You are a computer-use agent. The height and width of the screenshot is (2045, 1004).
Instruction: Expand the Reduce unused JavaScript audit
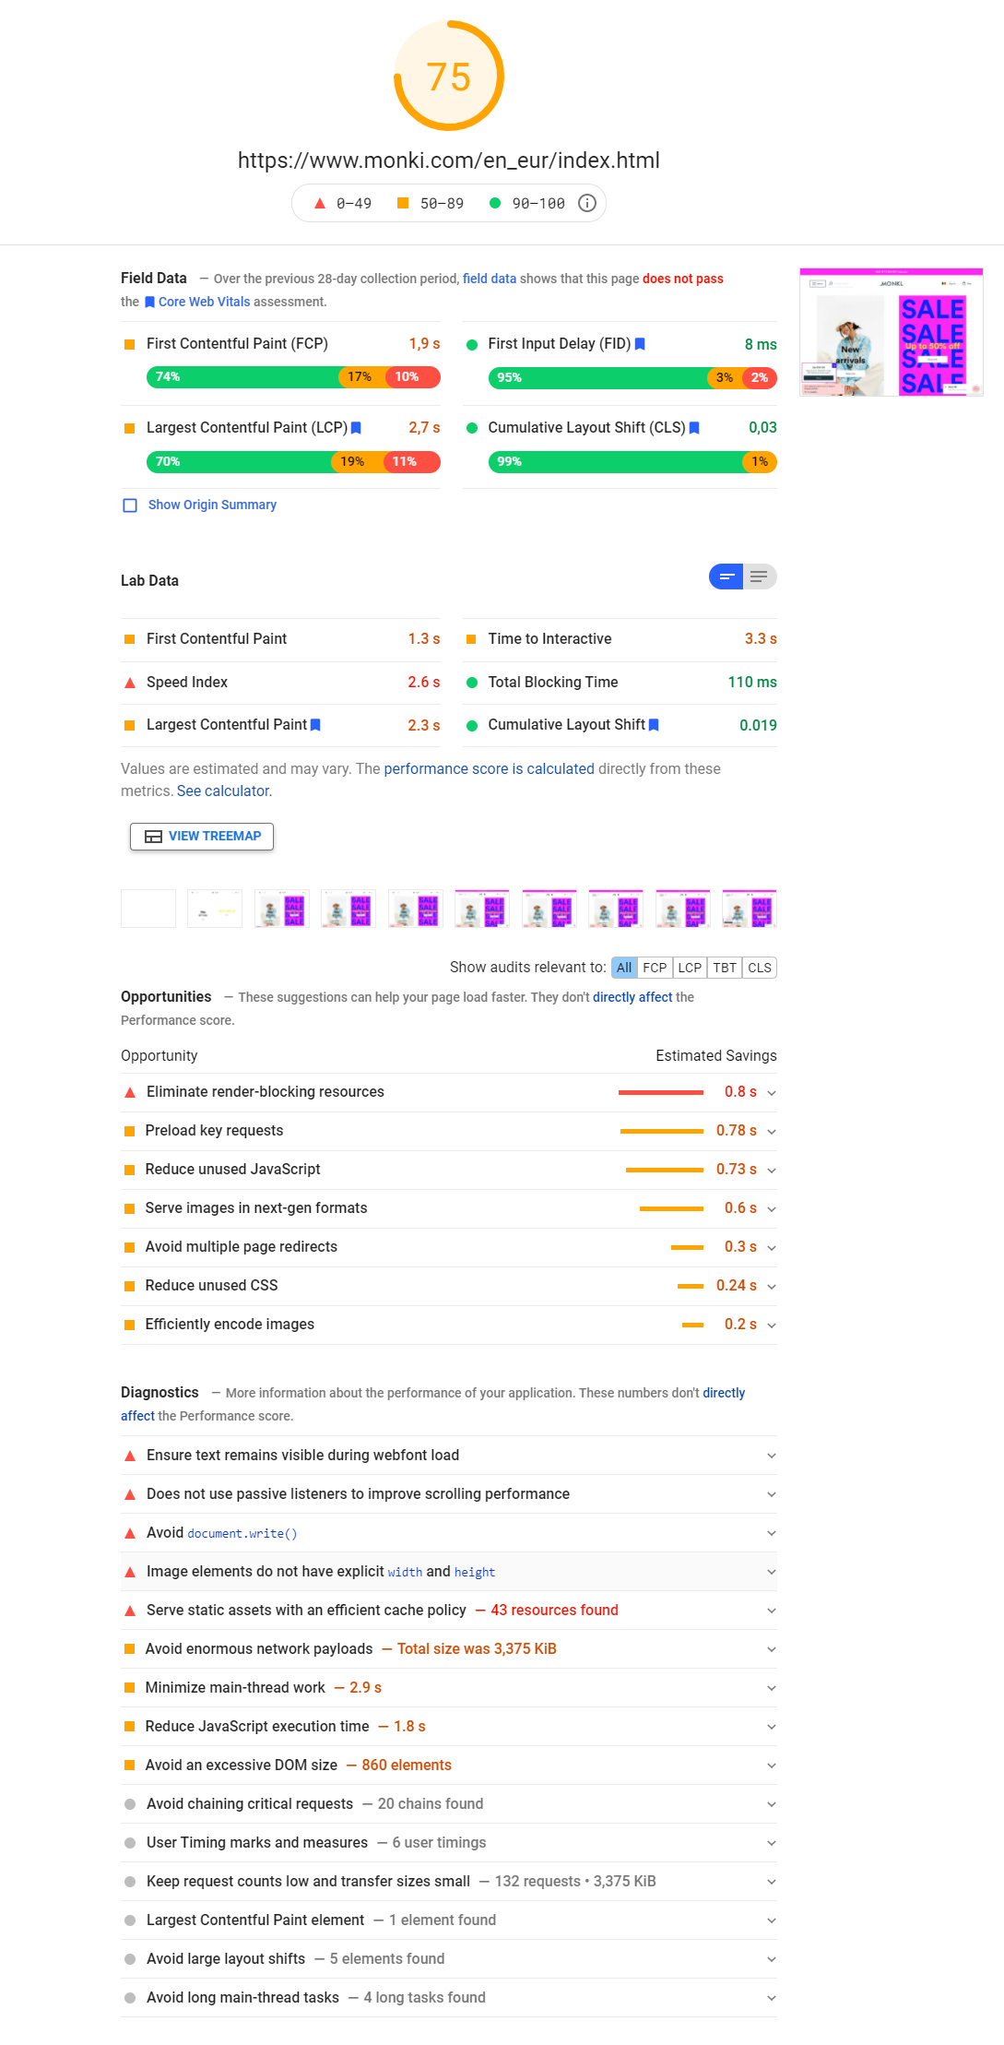point(772,1171)
